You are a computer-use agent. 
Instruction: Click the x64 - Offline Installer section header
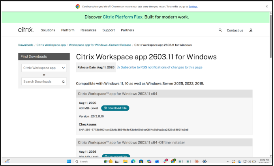point(164,142)
